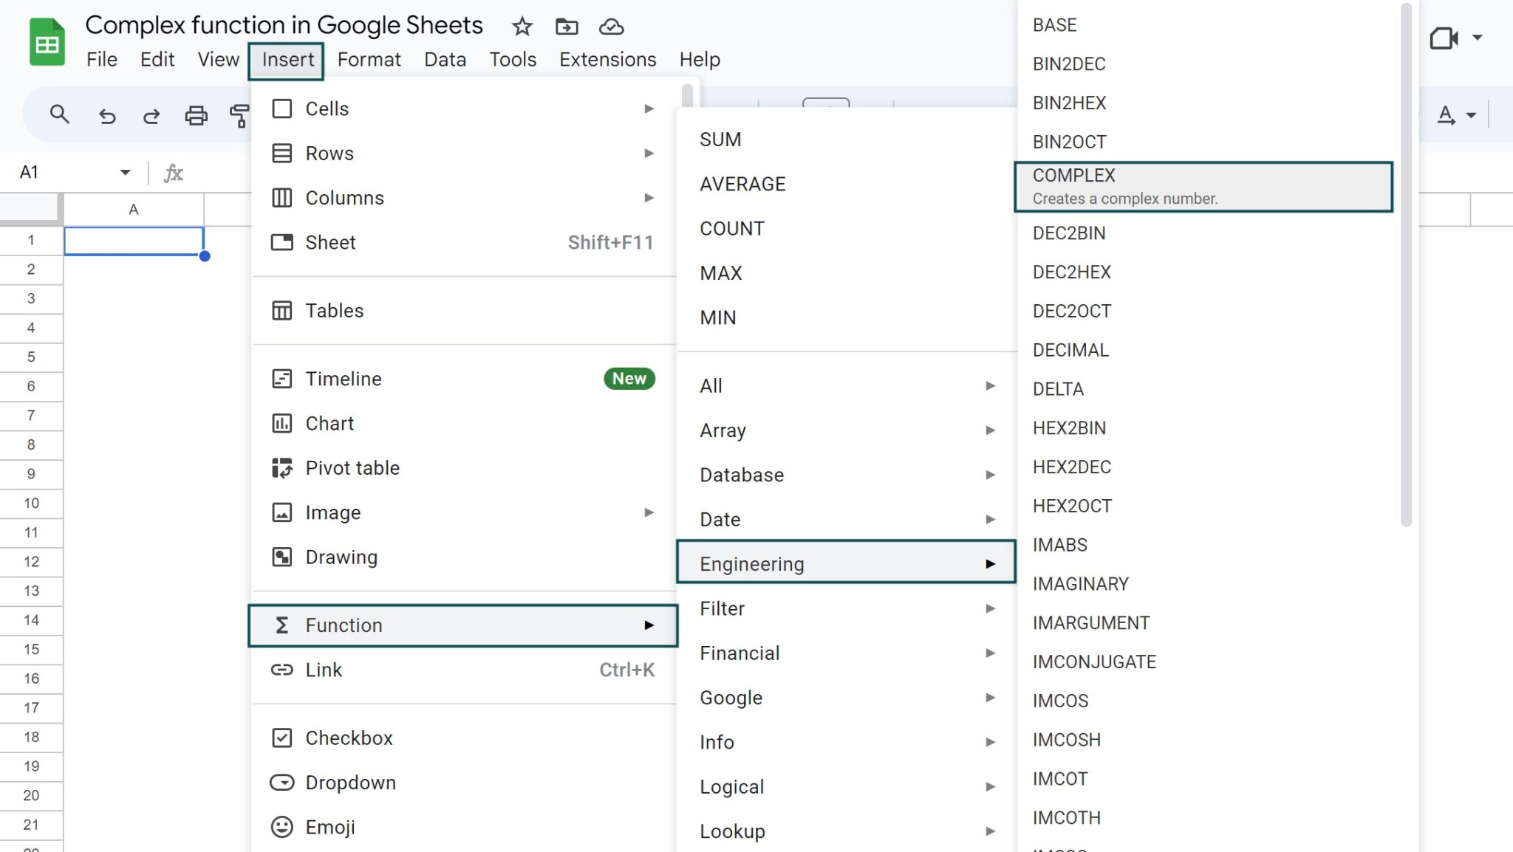The image size is (1513, 852).
Task: Open the Insert menu
Action: pos(287,59)
